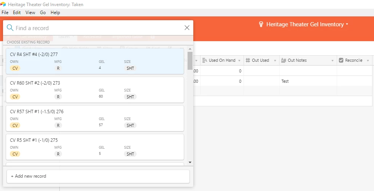Viewport: 374px width, 191px height.
Task: Open the File menu
Action: (5, 13)
